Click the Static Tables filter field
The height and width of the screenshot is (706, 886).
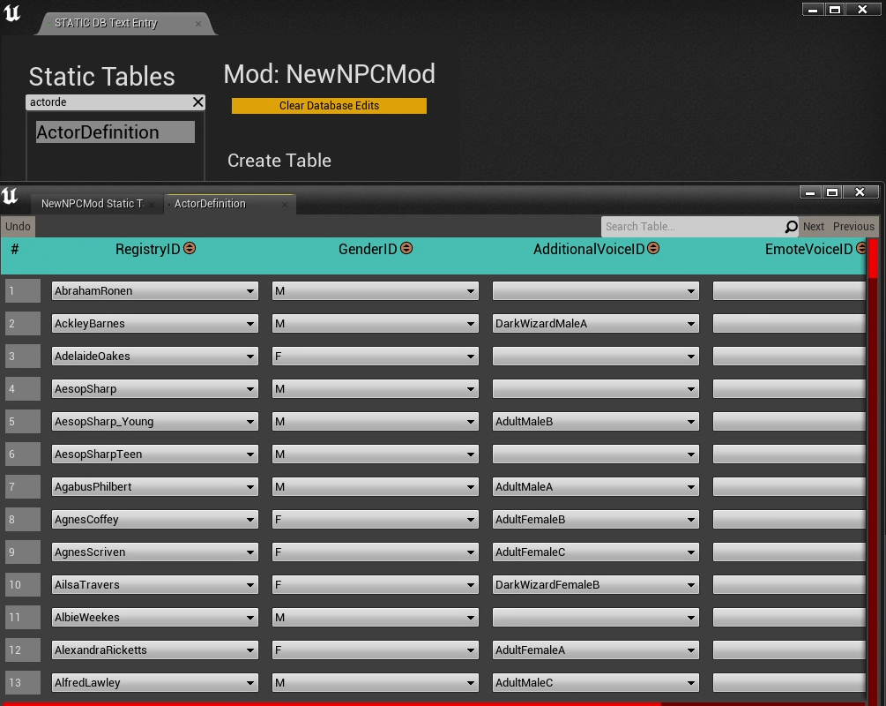tap(110, 101)
